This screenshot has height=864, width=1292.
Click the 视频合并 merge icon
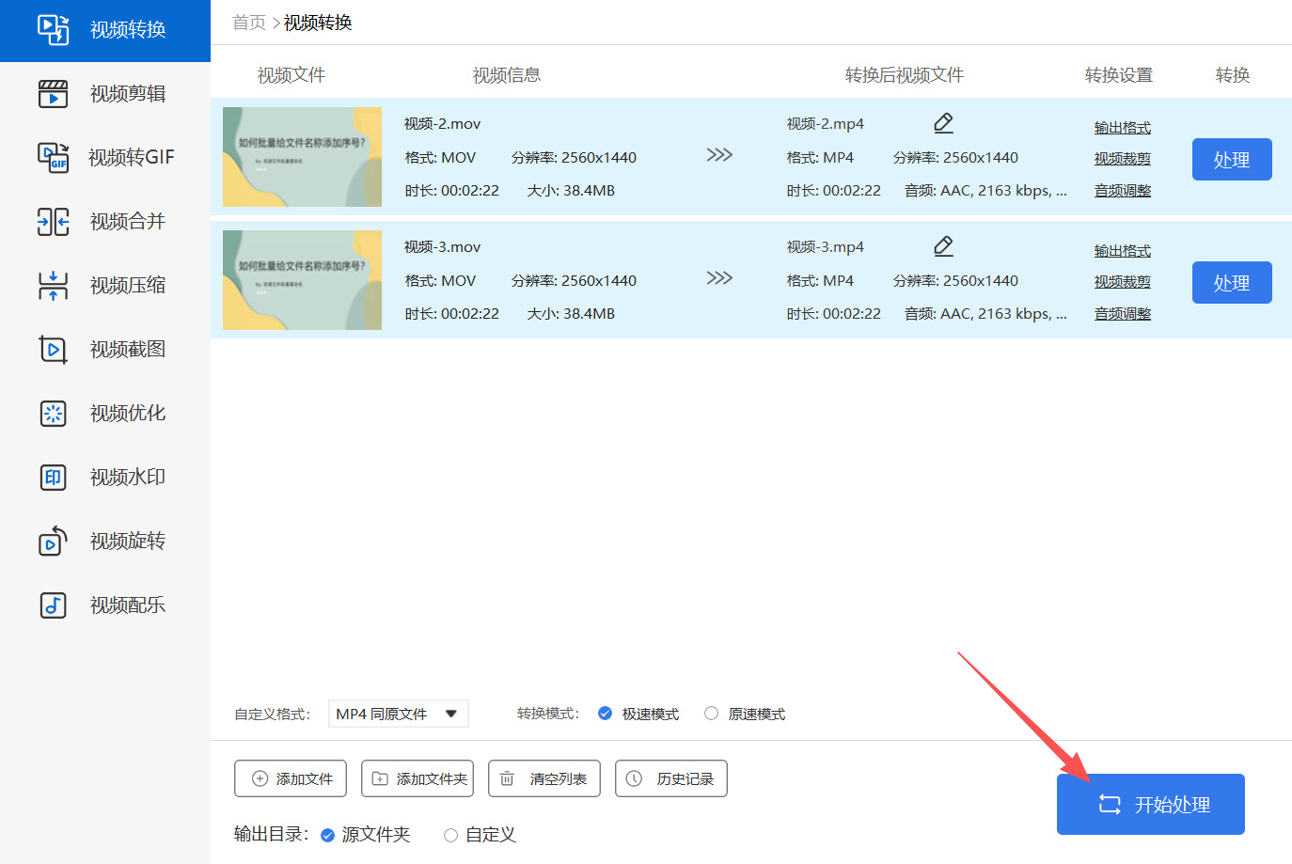pos(53,221)
